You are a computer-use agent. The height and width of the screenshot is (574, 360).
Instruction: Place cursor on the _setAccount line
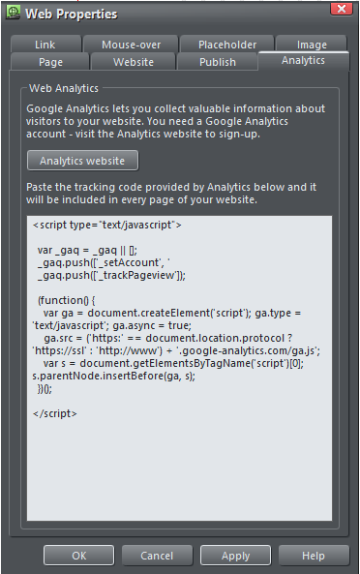[x=104, y=262]
